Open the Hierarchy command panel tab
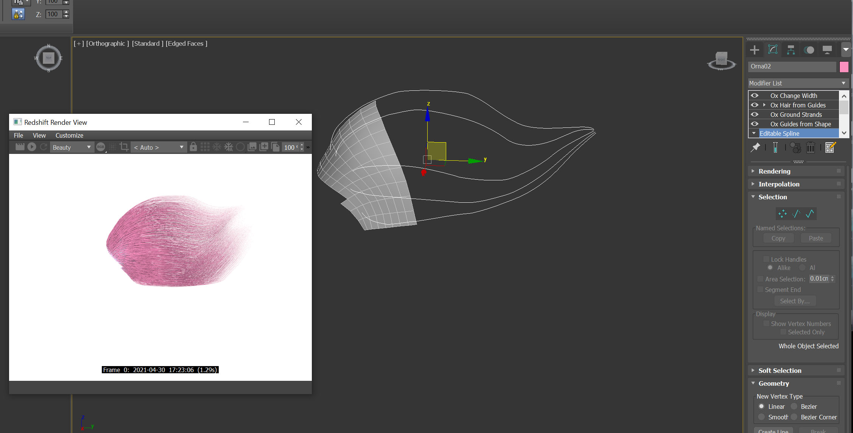The width and height of the screenshot is (853, 433). click(791, 50)
